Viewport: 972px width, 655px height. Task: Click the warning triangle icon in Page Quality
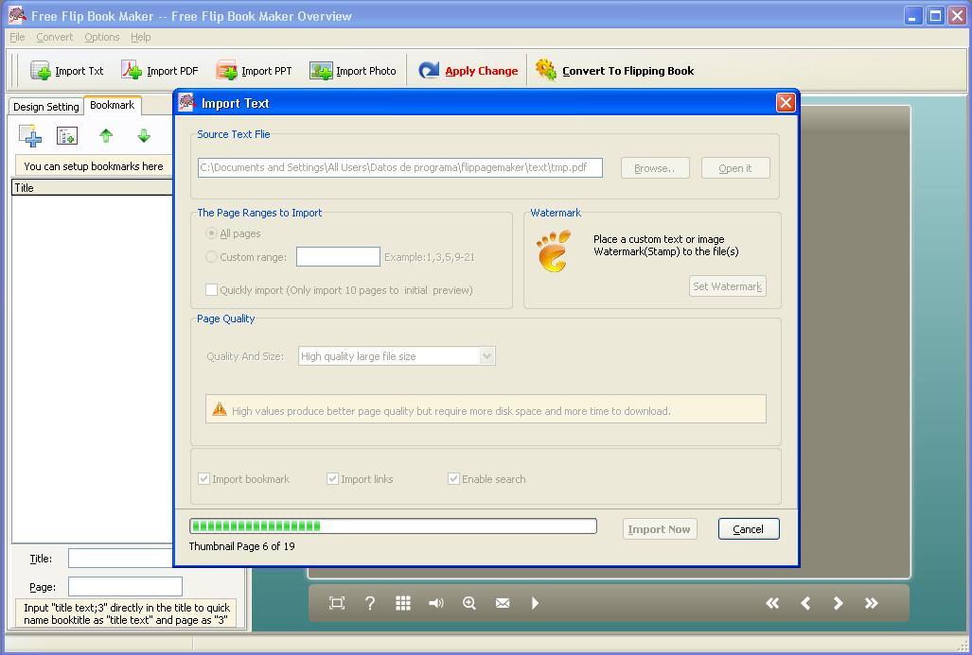pyautogui.click(x=220, y=408)
